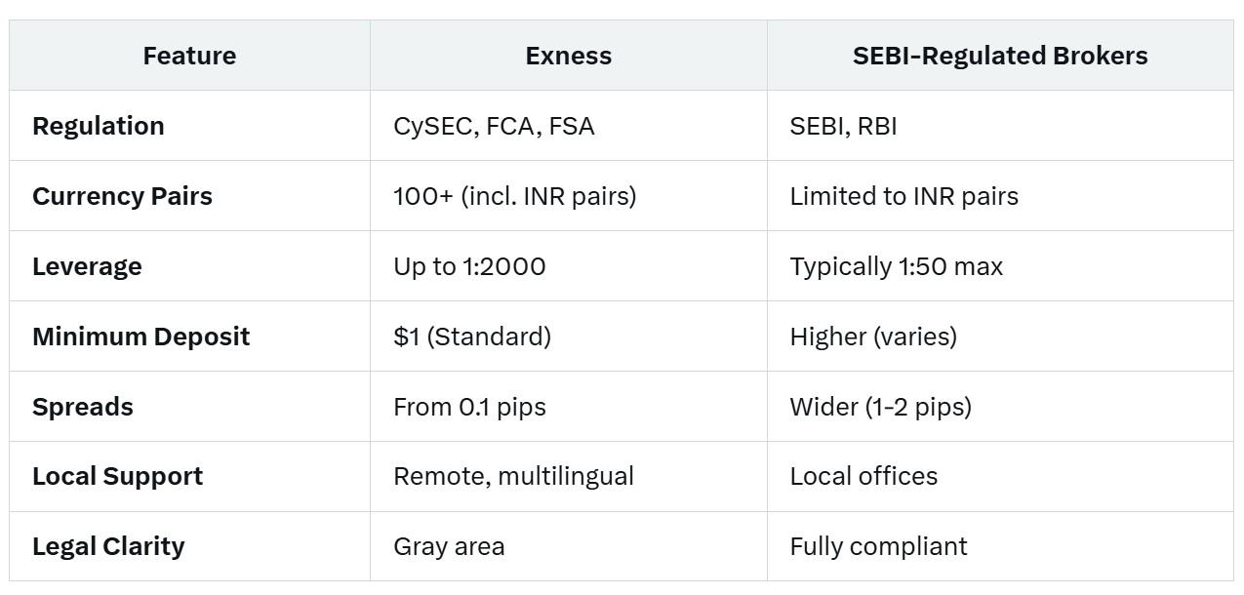
Task: Click the SEBI-Regulated Brokers column header
Action: [x=1000, y=56]
